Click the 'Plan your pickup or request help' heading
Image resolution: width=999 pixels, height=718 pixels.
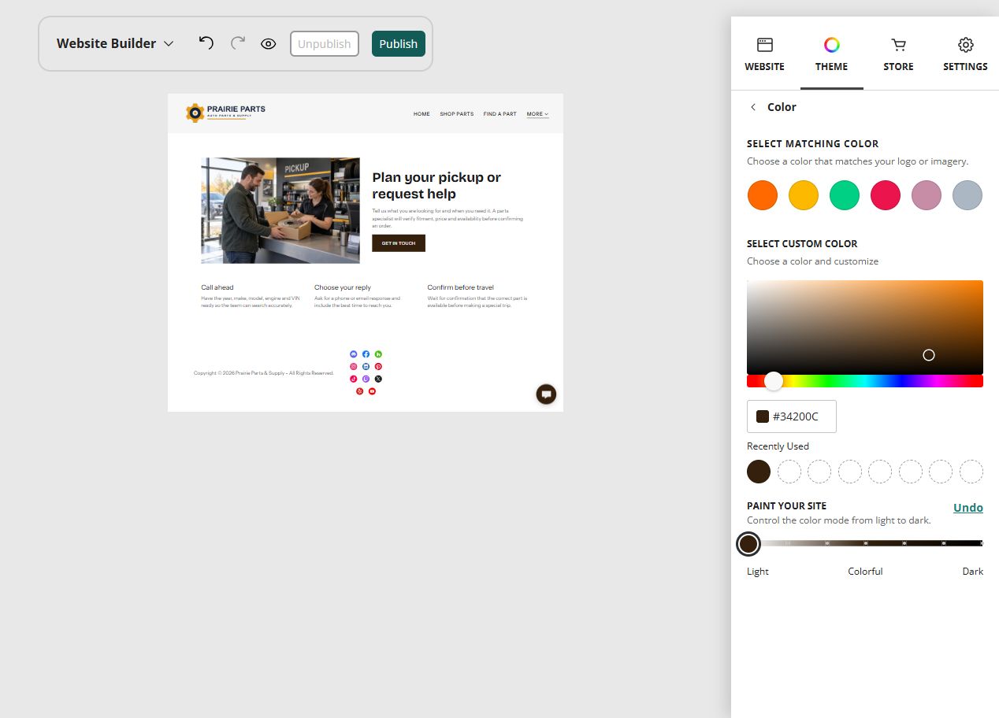pyautogui.click(x=436, y=186)
